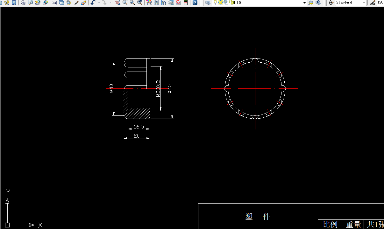
Task: Open Plot Preview
Action: tap(31, 3)
